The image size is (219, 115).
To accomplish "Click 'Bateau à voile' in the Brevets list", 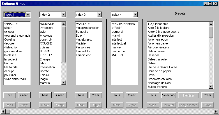I will point(157,59).
